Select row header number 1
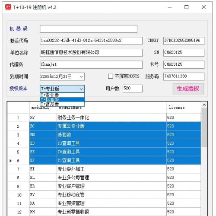 click(x=18, y=118)
